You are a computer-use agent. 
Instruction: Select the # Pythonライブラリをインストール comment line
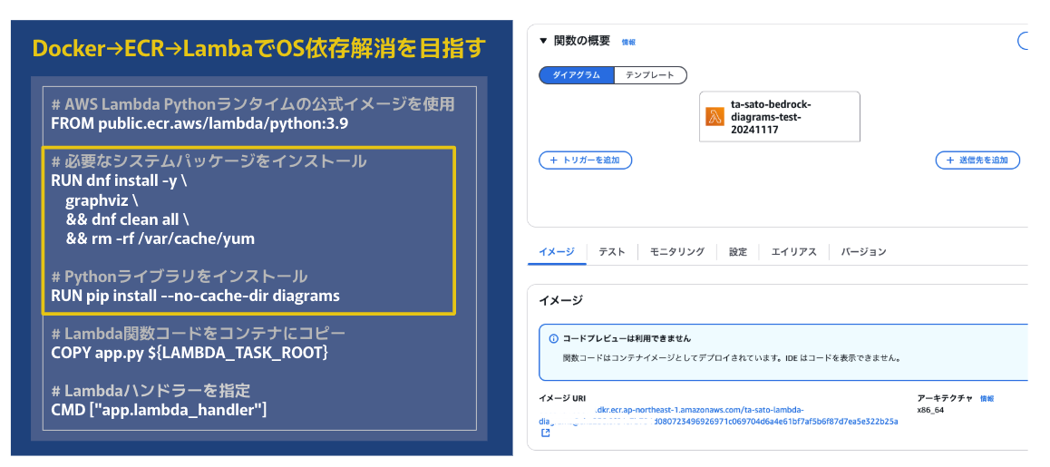tap(180, 276)
